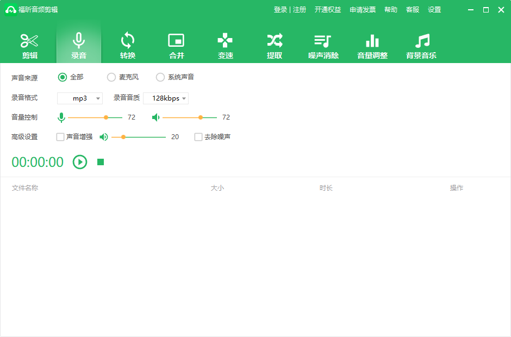Switch to the 录音 recording tab
The image size is (511, 337).
click(78, 45)
